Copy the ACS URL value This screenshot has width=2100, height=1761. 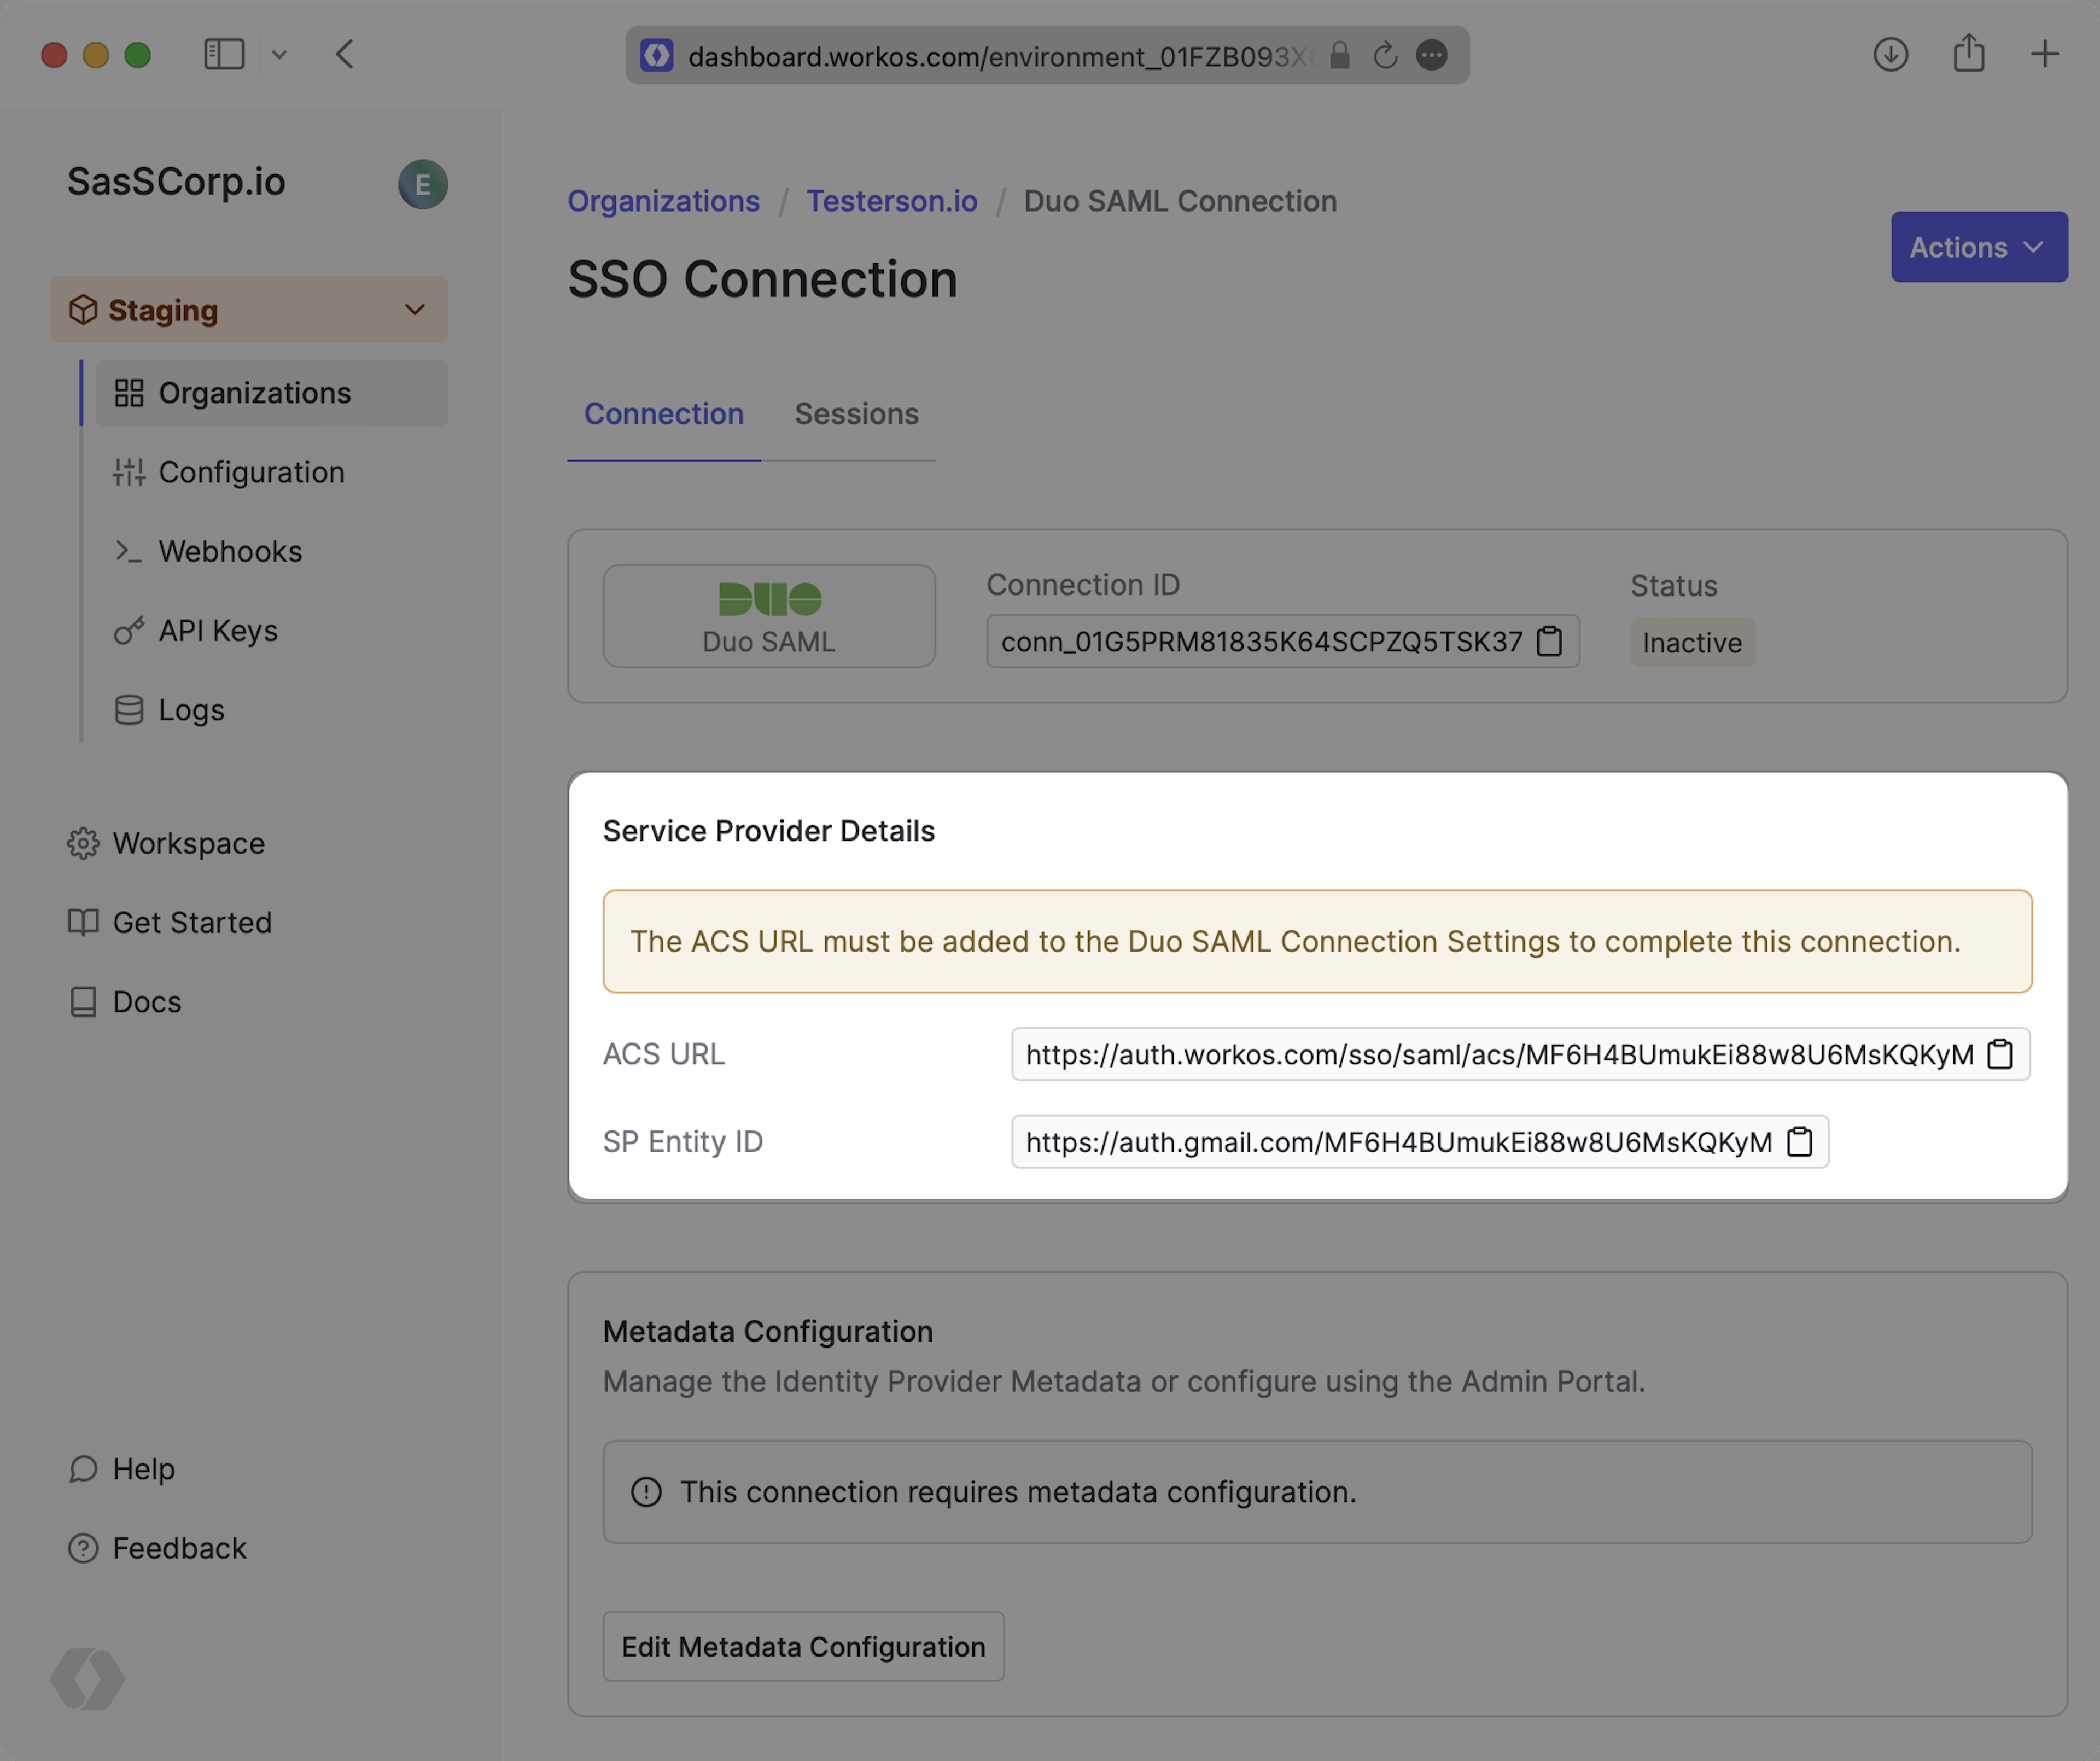(1999, 1054)
